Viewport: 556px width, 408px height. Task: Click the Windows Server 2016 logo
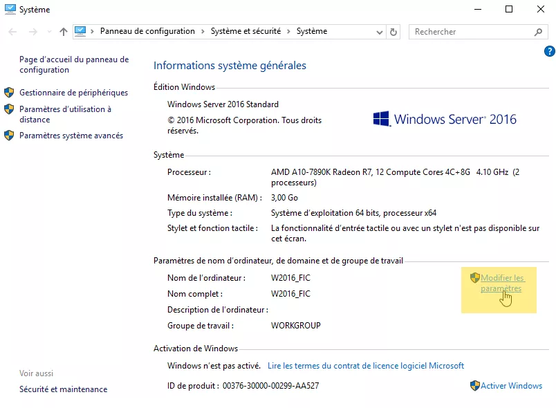coord(445,119)
